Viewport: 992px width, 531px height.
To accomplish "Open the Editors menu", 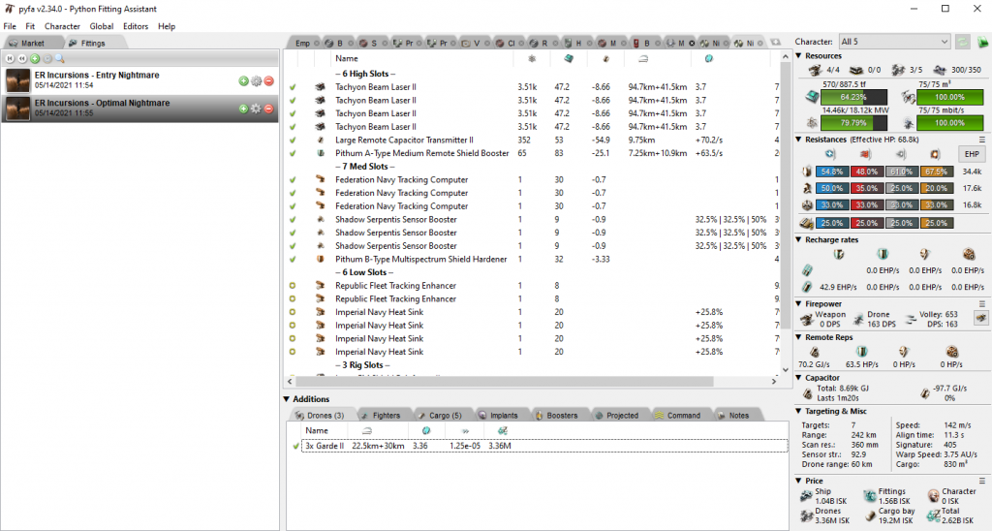I will [136, 26].
